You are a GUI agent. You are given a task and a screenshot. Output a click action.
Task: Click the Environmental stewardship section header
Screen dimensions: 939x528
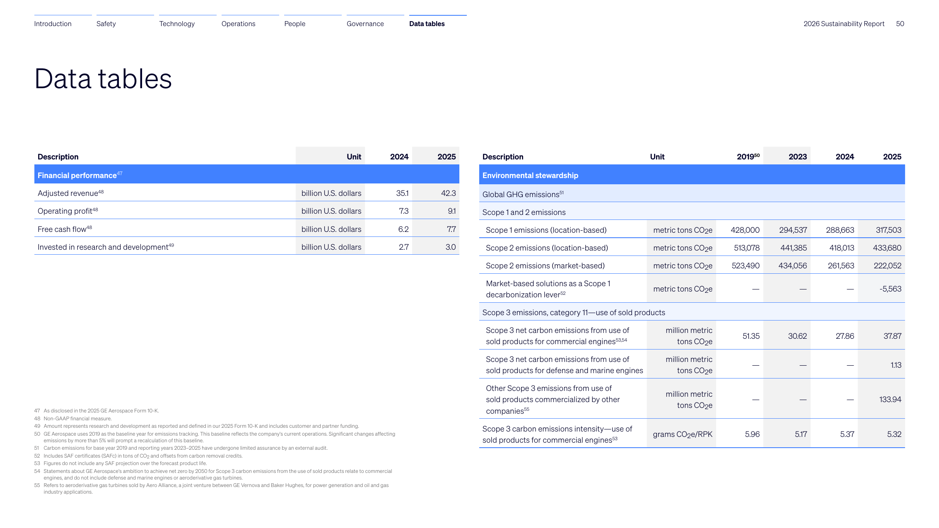pos(692,174)
